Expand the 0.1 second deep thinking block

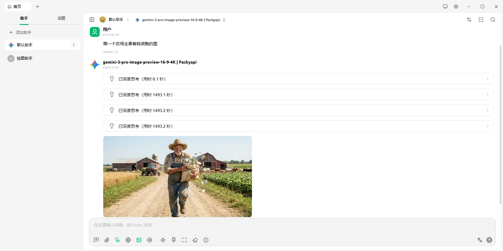click(298, 79)
